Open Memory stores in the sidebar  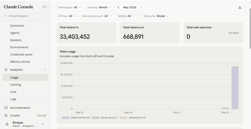coord(20,62)
